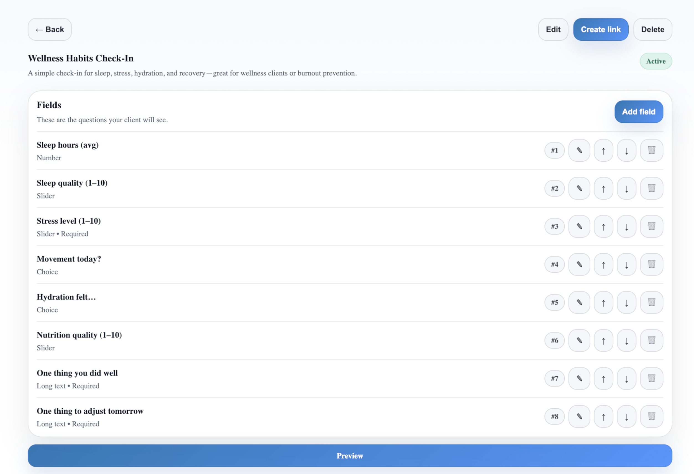Image resolution: width=694 pixels, height=474 pixels.
Task: Move the Movement today? field up
Action: (x=603, y=264)
